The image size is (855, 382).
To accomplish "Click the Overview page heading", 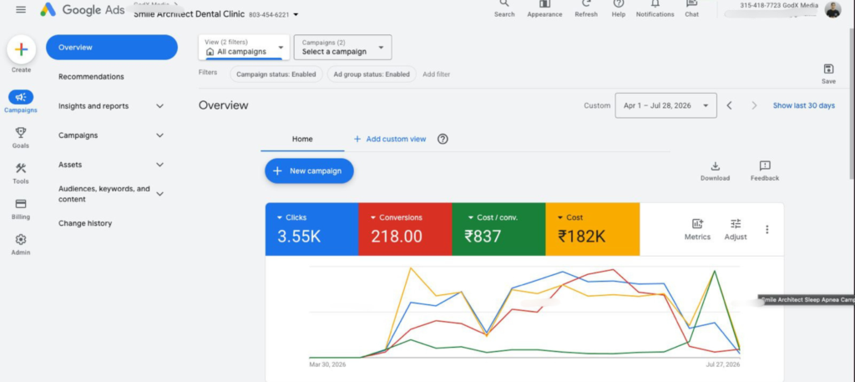I will tap(223, 105).
